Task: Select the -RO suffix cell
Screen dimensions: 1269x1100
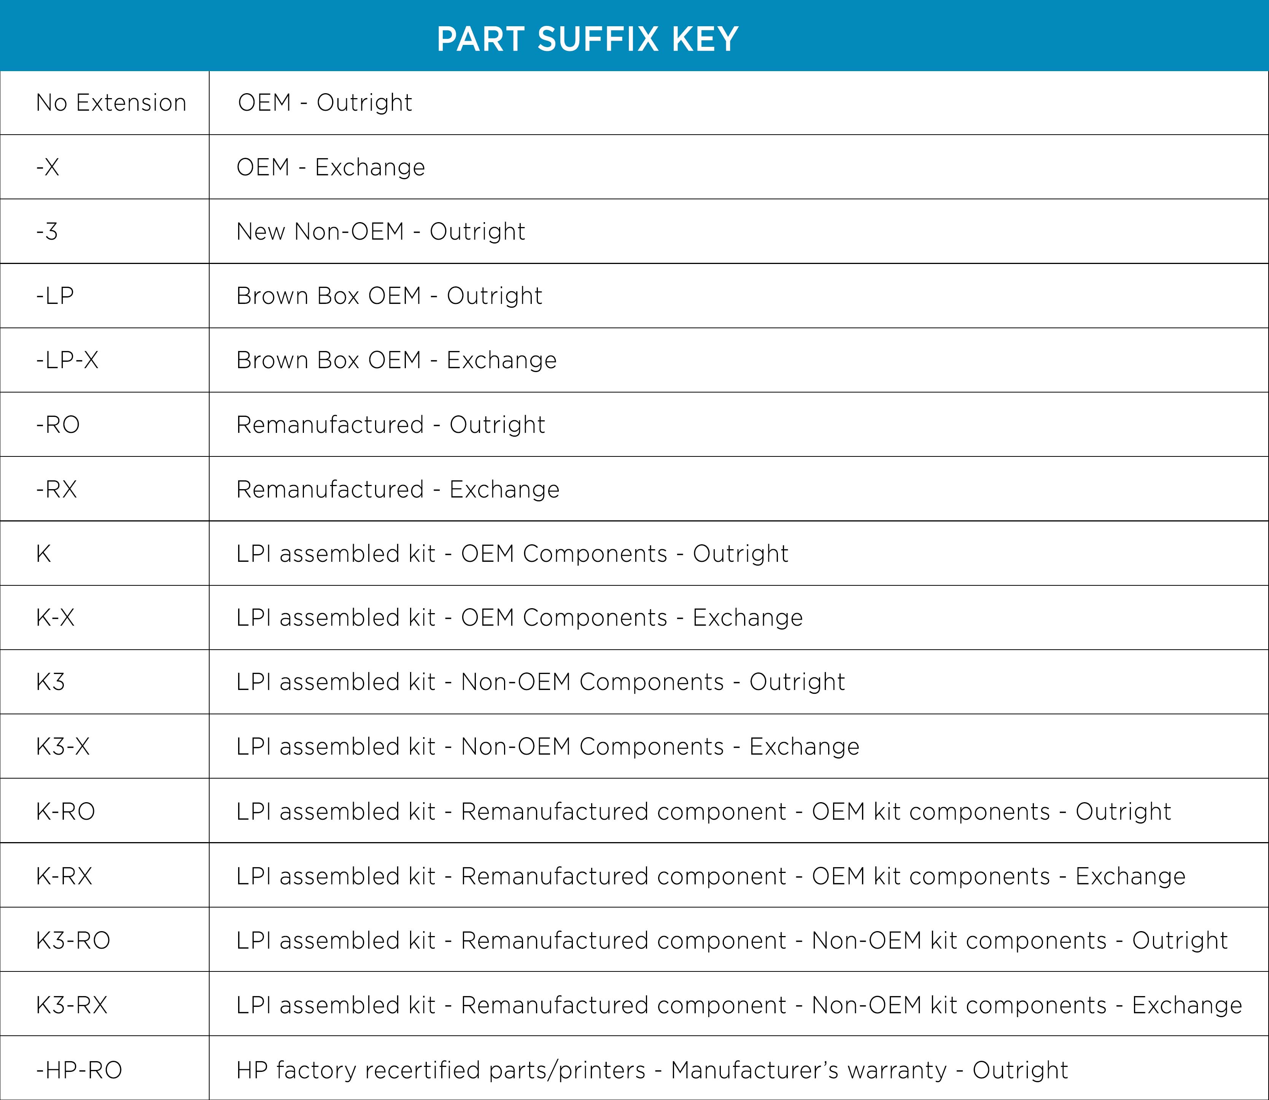Action: (104, 424)
